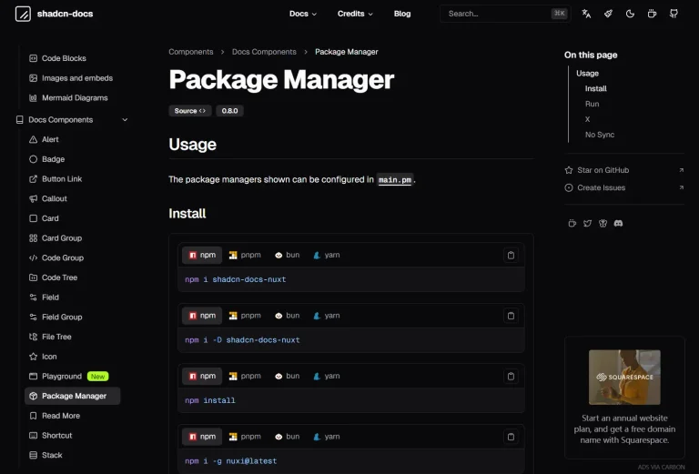Jump to Usage in On this page
Viewport: 699px width, 474px height.
(x=587, y=74)
